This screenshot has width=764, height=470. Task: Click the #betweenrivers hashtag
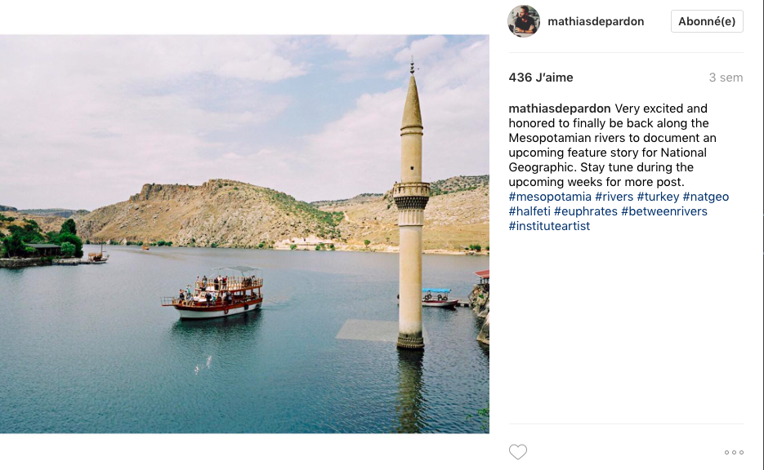tap(664, 211)
